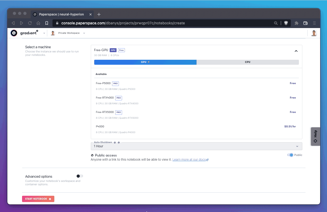Open the Learn more at our docs link
Viewport: 327px width, 212px height.
point(189,159)
